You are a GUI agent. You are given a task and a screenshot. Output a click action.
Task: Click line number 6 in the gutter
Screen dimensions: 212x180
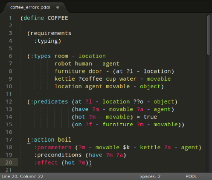tap(10, 56)
